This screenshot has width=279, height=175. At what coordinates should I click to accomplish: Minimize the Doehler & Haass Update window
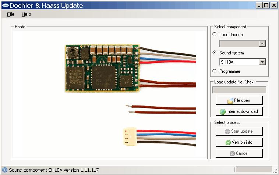(x=259, y=6)
